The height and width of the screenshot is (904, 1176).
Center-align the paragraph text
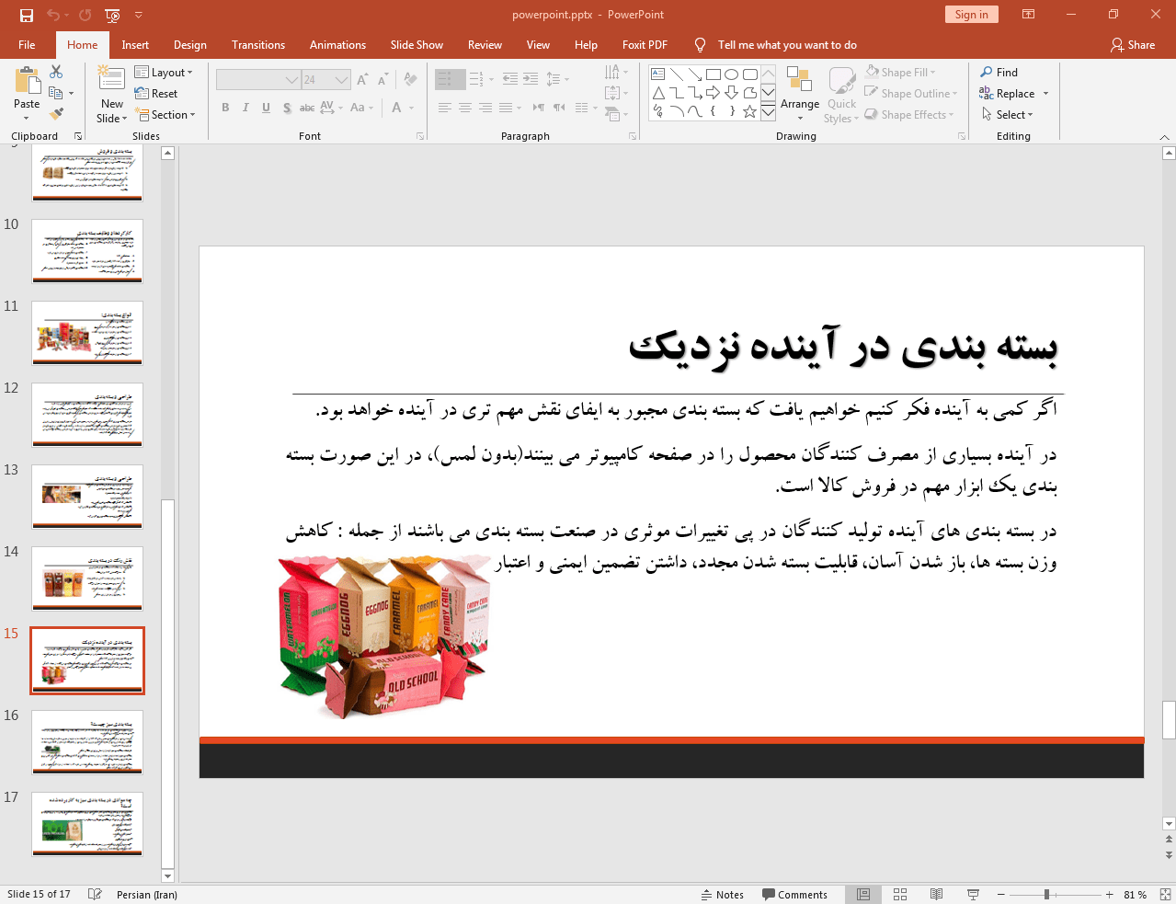(x=465, y=108)
